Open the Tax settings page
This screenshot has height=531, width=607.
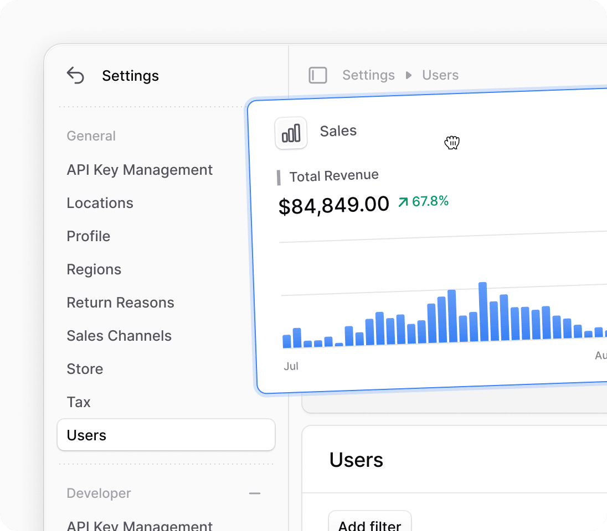point(78,402)
